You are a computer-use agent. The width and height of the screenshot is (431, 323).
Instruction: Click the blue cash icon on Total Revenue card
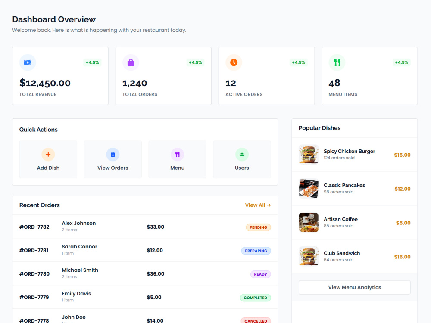coord(28,62)
